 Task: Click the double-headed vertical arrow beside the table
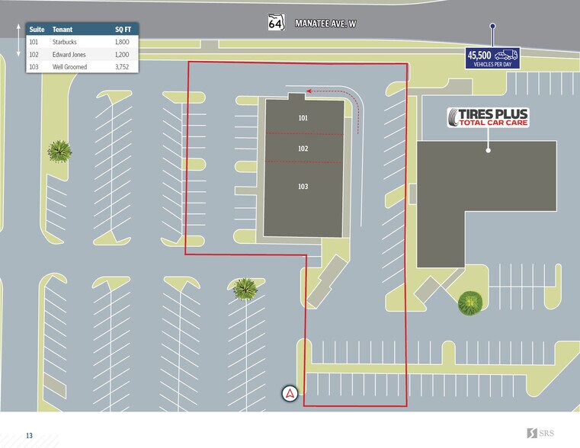point(19,40)
